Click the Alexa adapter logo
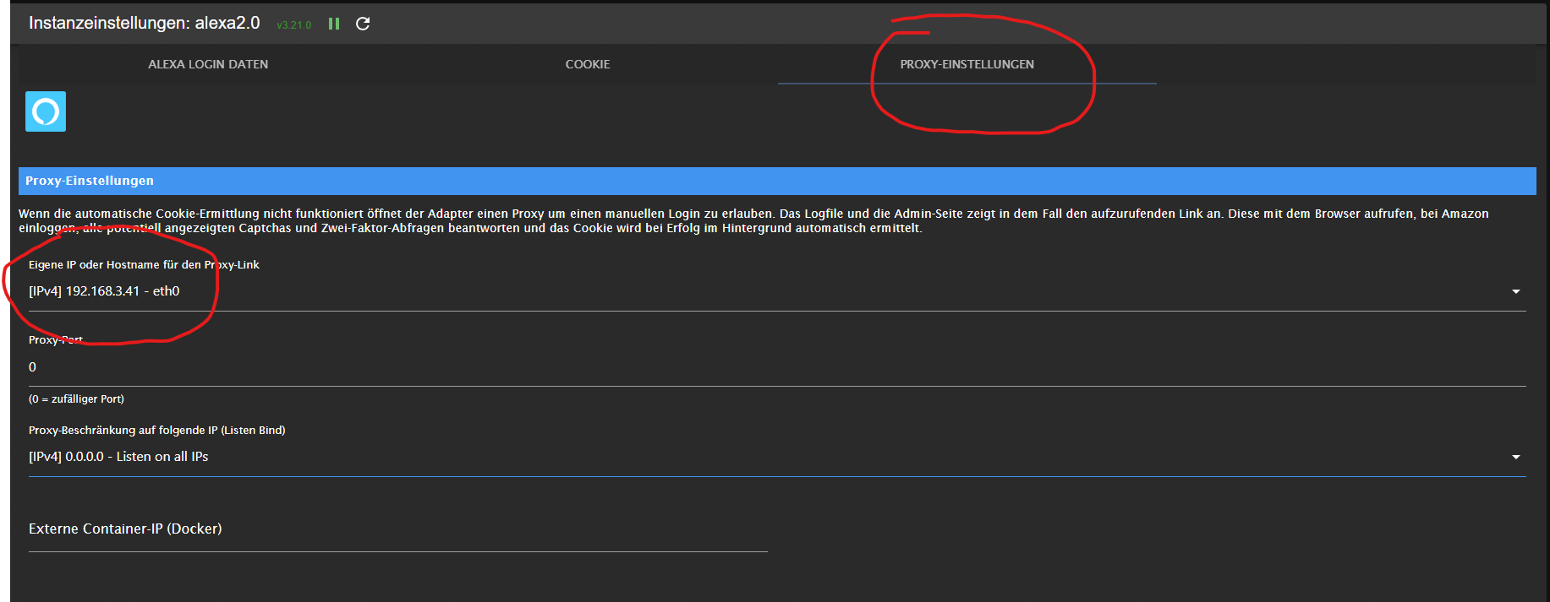 point(46,111)
